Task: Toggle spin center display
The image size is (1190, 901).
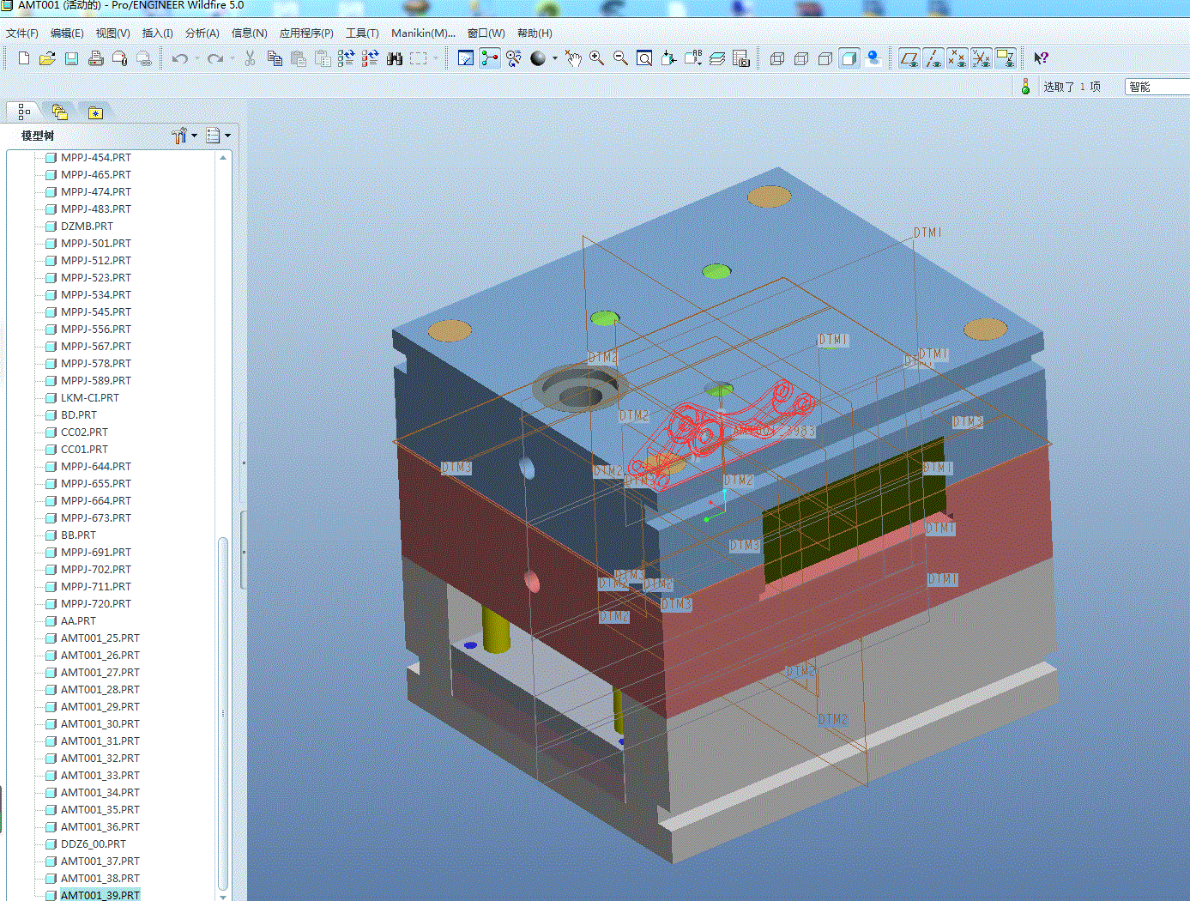Action: pos(489,58)
